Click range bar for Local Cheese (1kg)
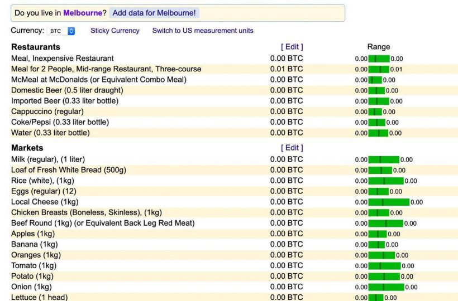The height and width of the screenshot is (301, 458). 388,202
